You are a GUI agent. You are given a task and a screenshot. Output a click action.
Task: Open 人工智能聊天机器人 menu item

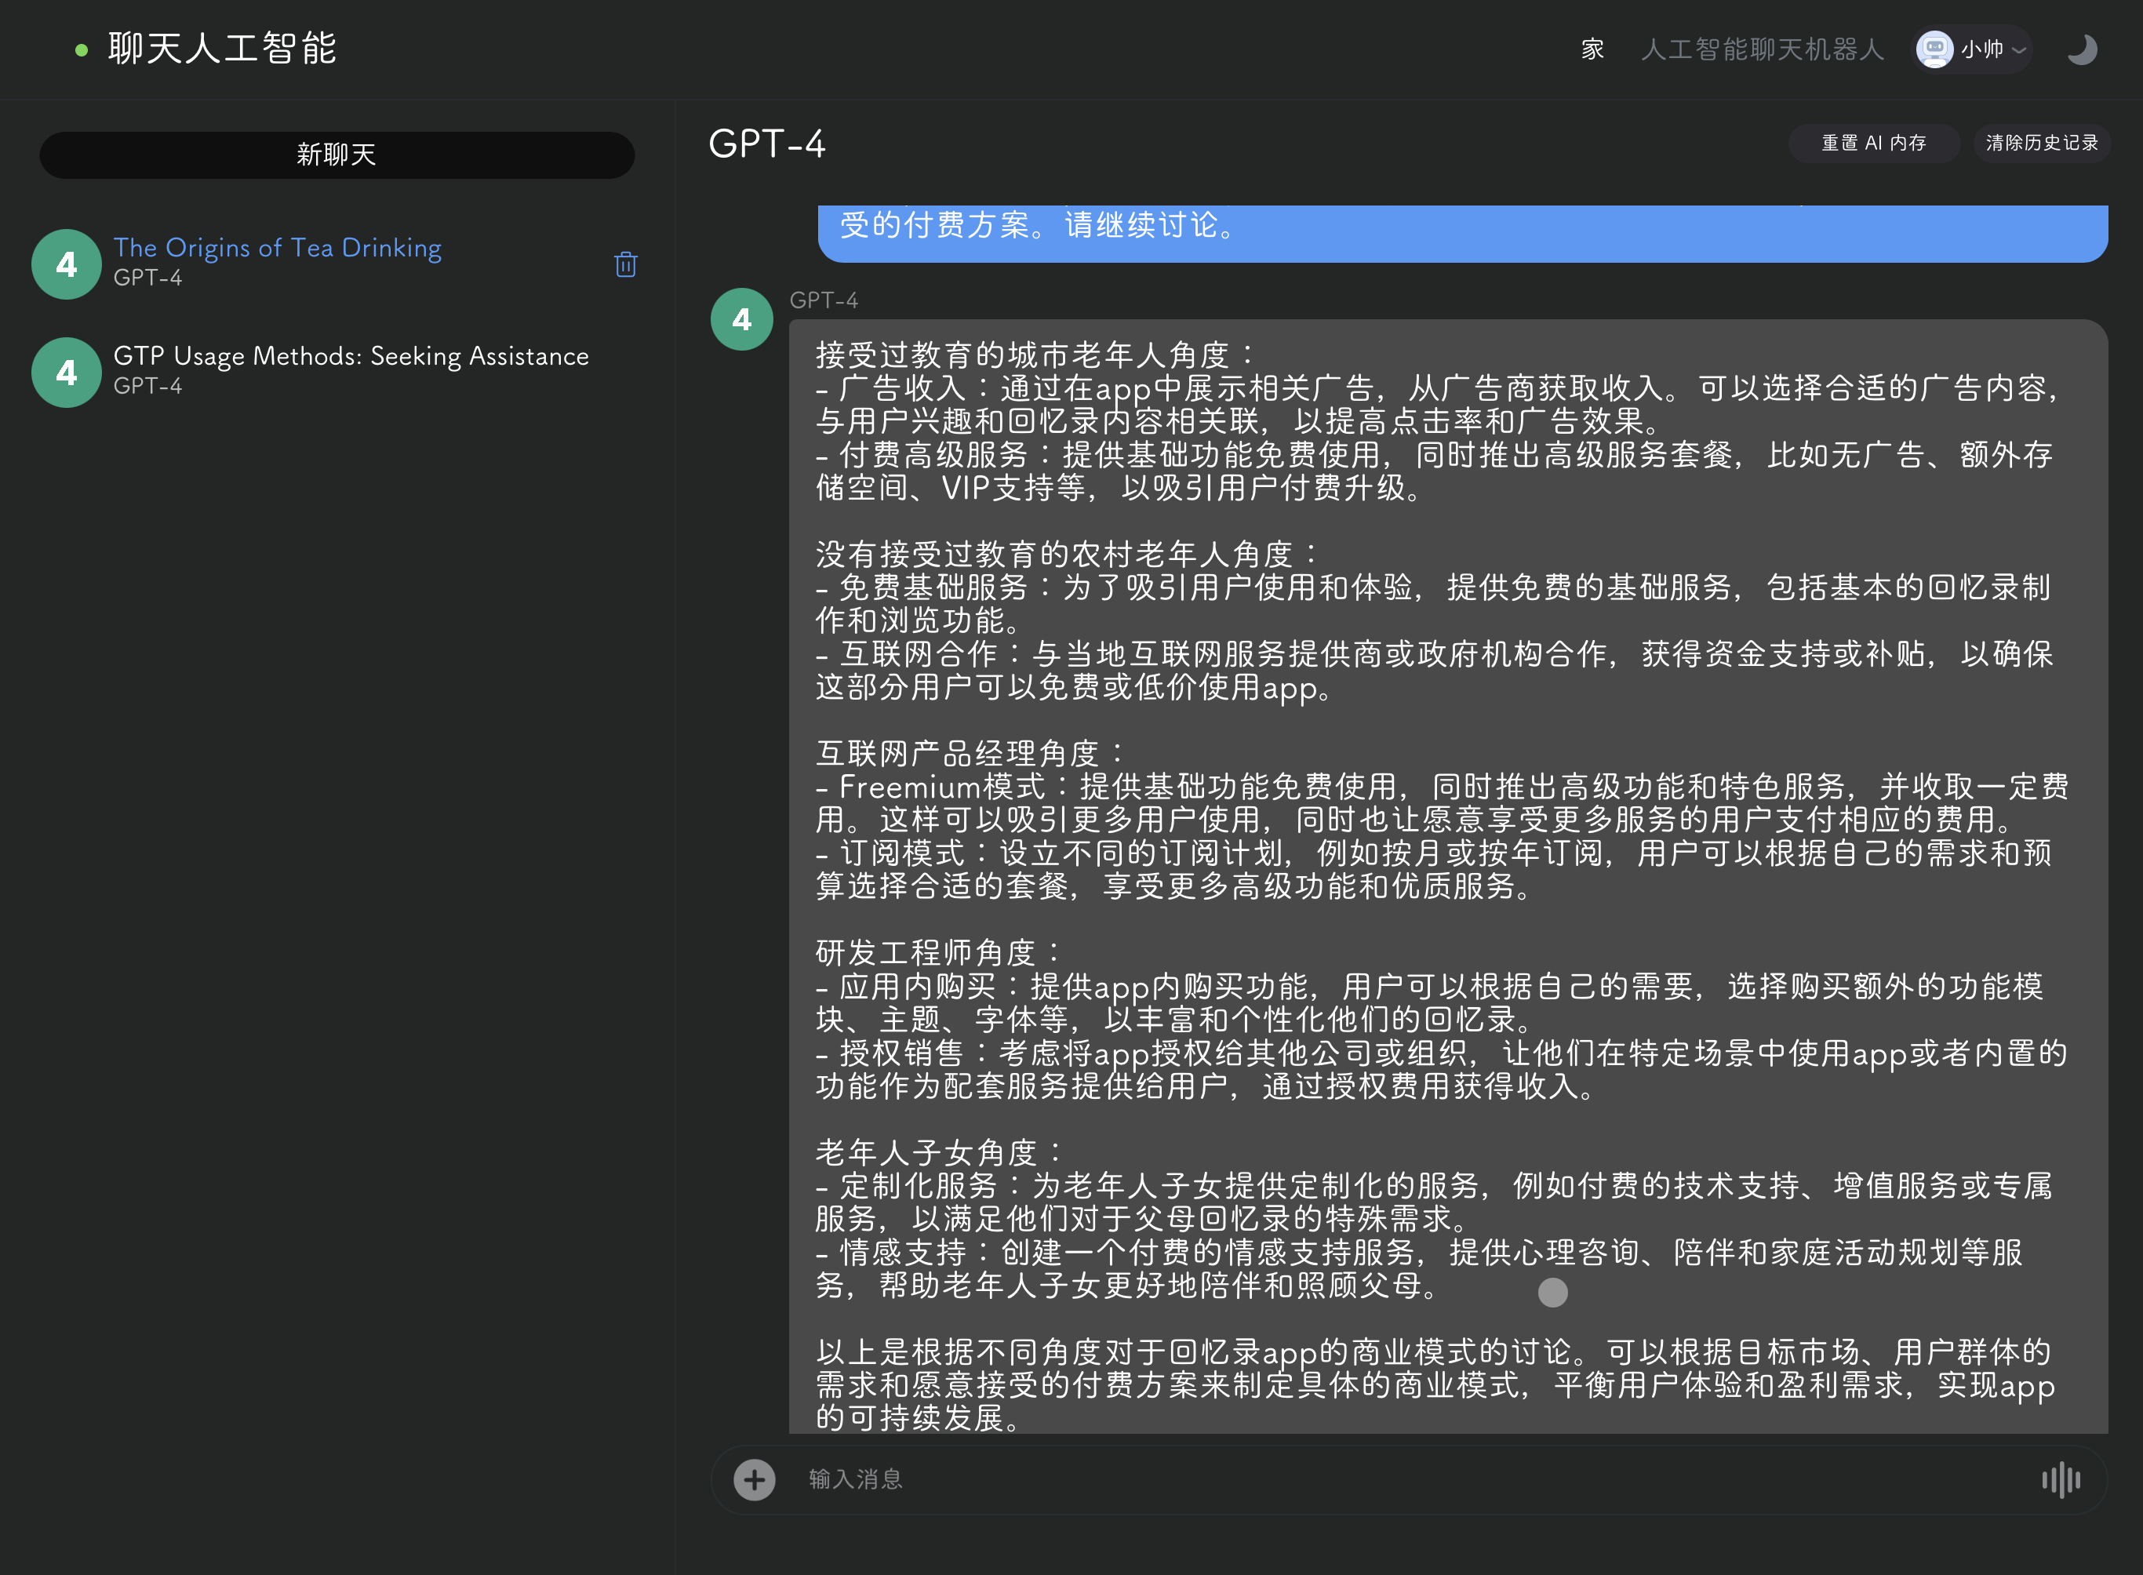pos(1762,49)
